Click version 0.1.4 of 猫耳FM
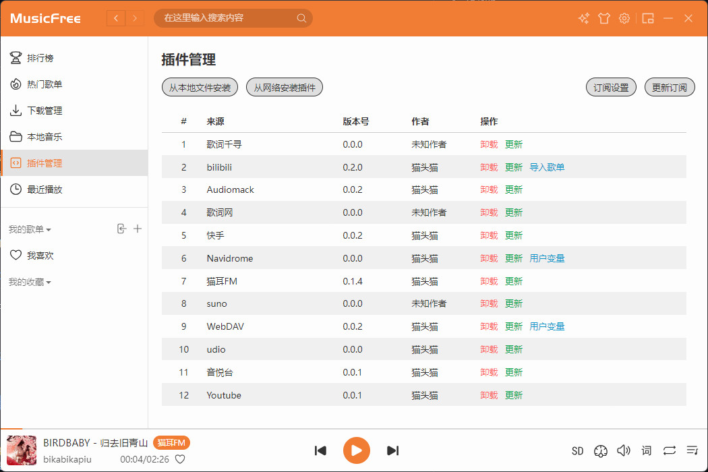Image resolution: width=708 pixels, height=472 pixels. [353, 281]
